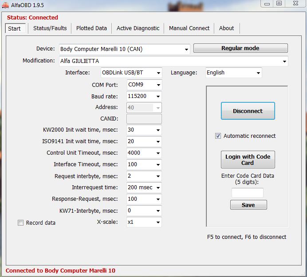The width and height of the screenshot is (307, 277).
Task: Open the Interface Timeout dropdown
Action: pyautogui.click(x=144, y=164)
